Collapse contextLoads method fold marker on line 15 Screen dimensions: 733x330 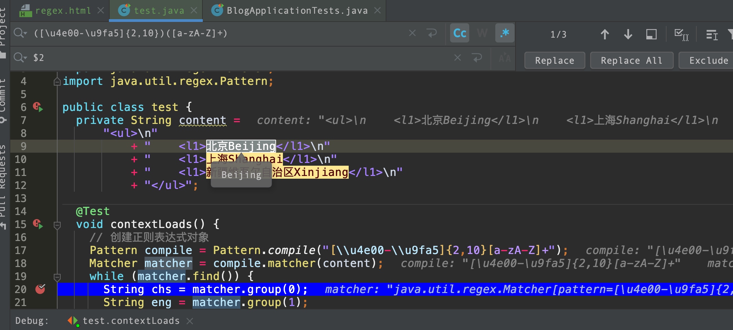coord(57,225)
